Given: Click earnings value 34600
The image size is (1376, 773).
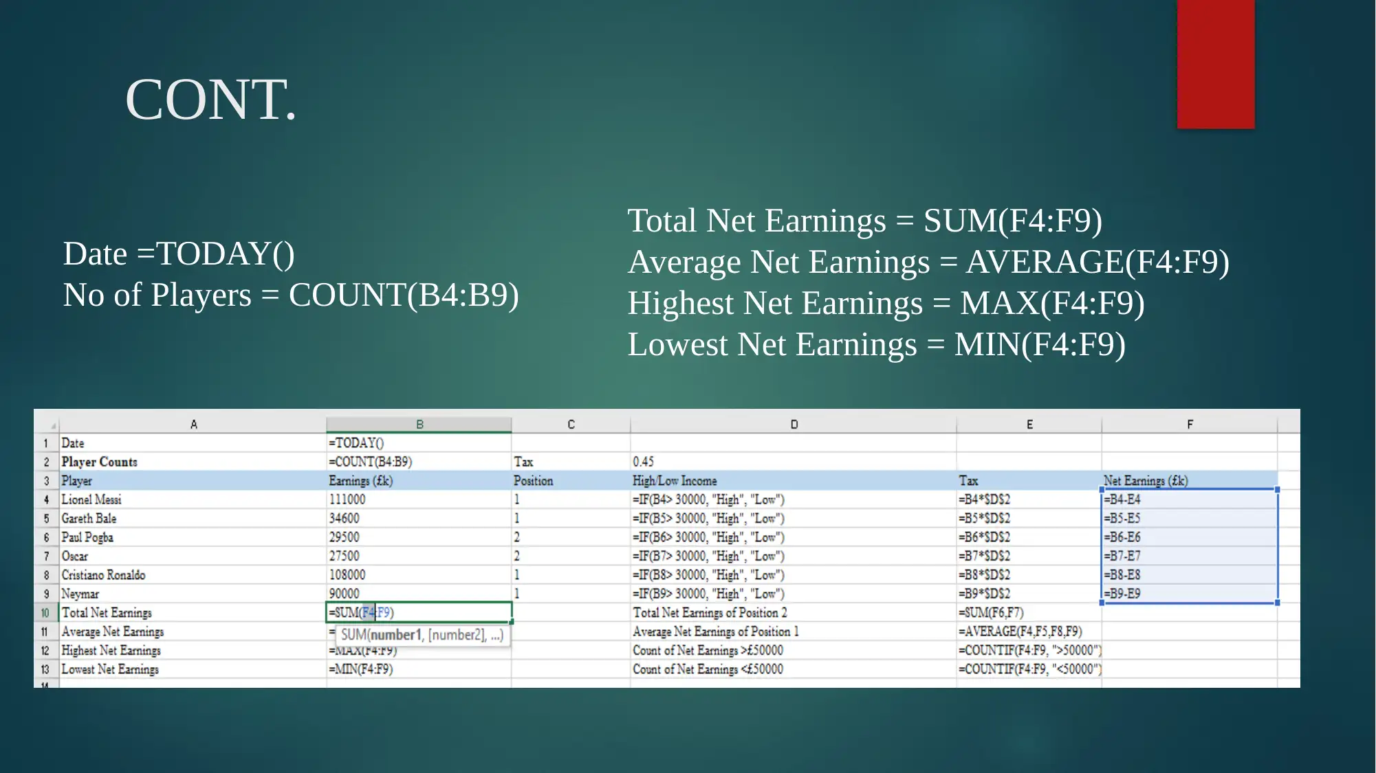Looking at the screenshot, I should click(x=419, y=518).
